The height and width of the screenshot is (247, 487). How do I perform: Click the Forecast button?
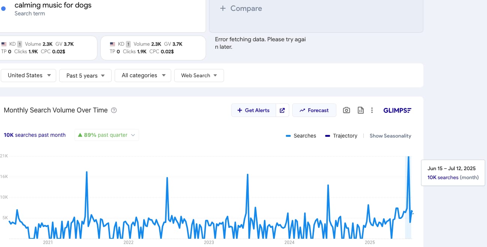click(x=314, y=110)
